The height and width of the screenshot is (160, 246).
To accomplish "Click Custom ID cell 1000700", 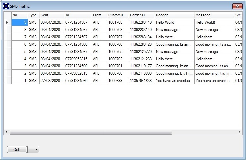I will click(x=118, y=73).
